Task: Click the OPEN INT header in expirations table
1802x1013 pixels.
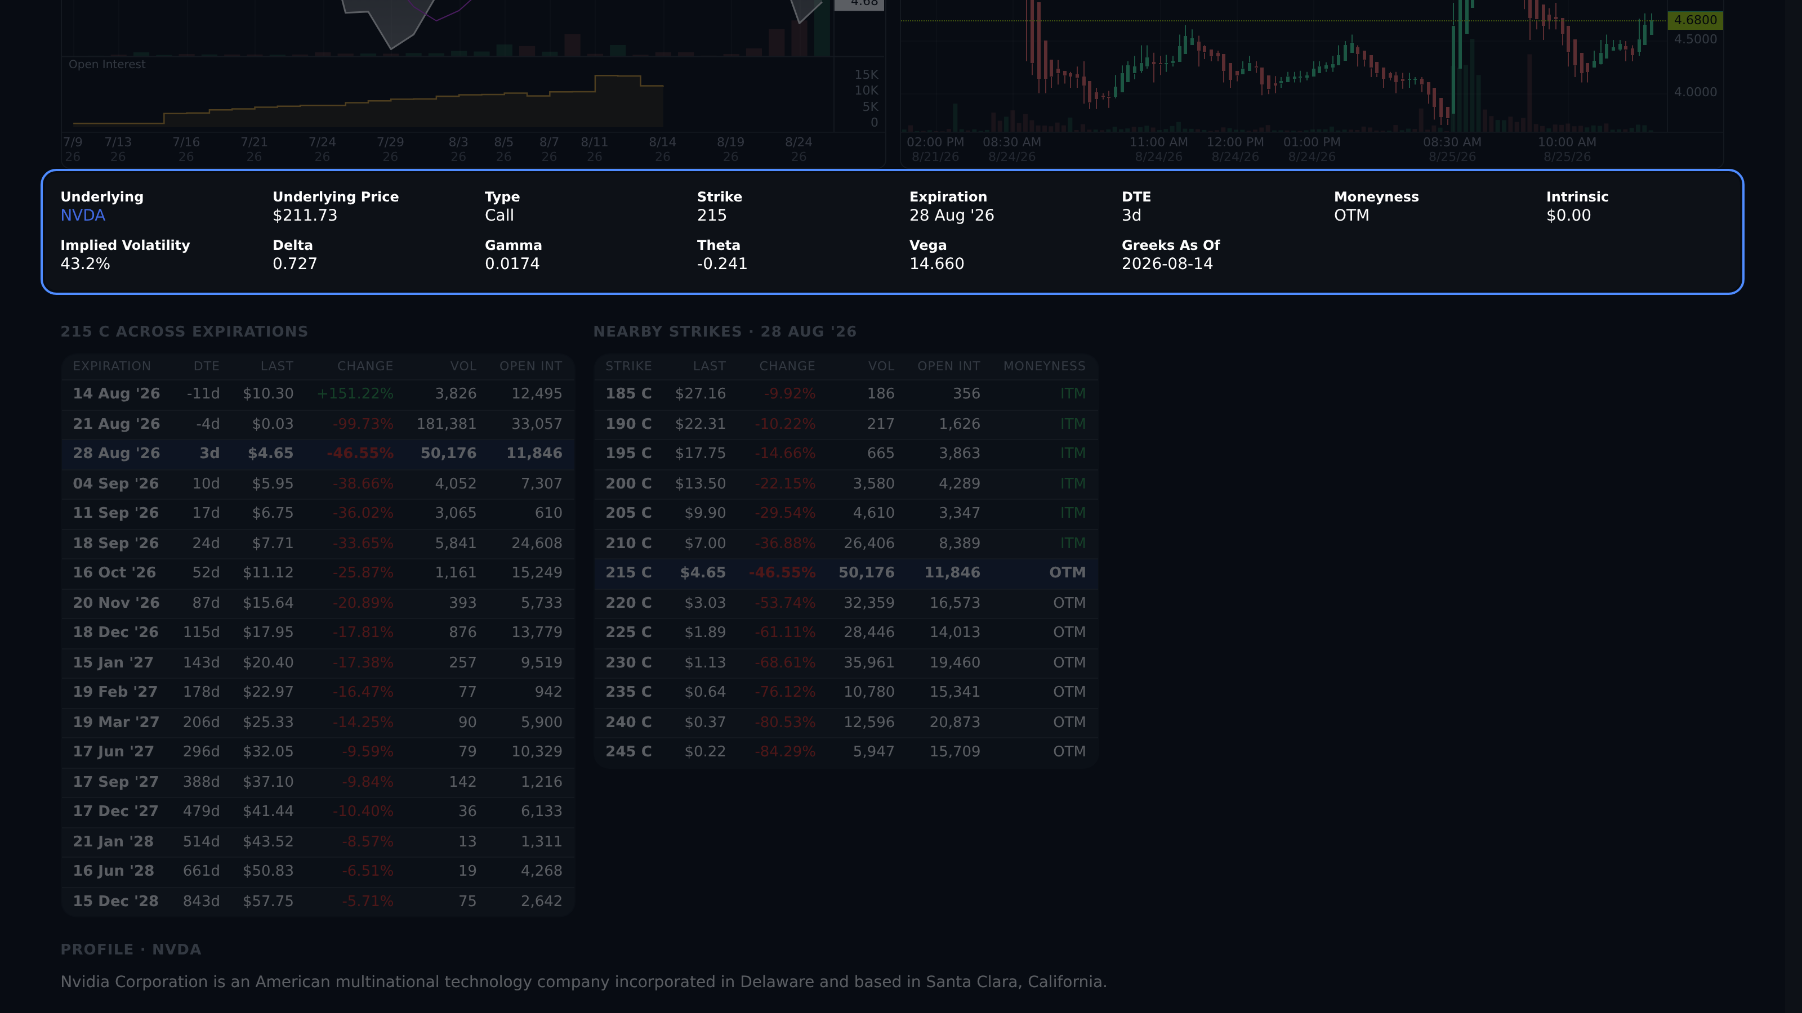Action: [530, 366]
